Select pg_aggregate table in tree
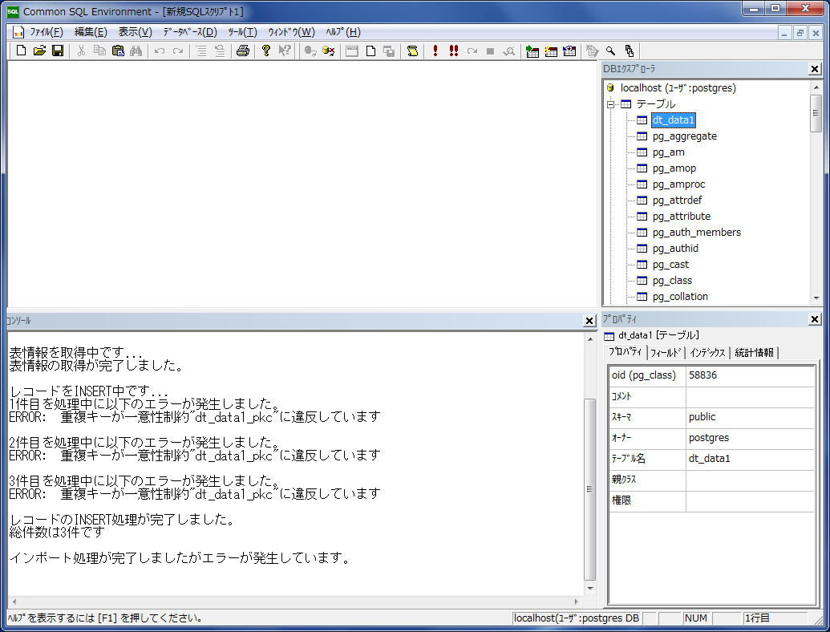Image resolution: width=830 pixels, height=632 pixels. 684,136
